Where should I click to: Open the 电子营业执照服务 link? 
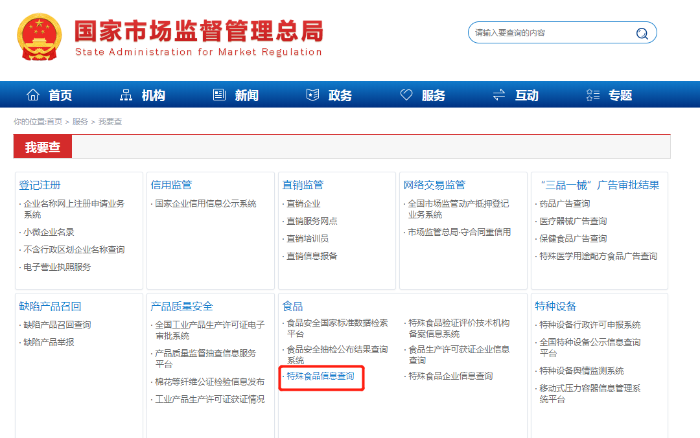[56, 267]
